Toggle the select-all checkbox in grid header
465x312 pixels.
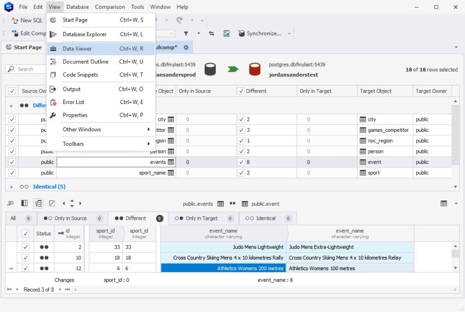[12, 91]
